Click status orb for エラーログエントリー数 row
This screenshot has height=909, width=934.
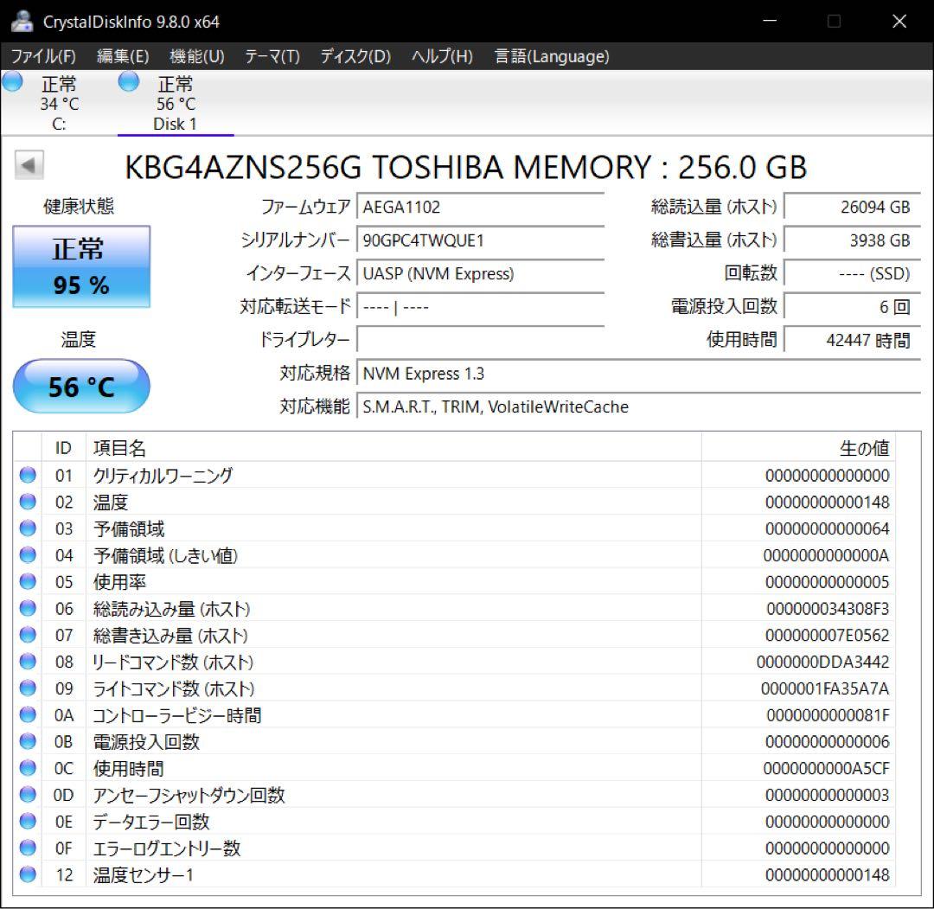pos(28,848)
